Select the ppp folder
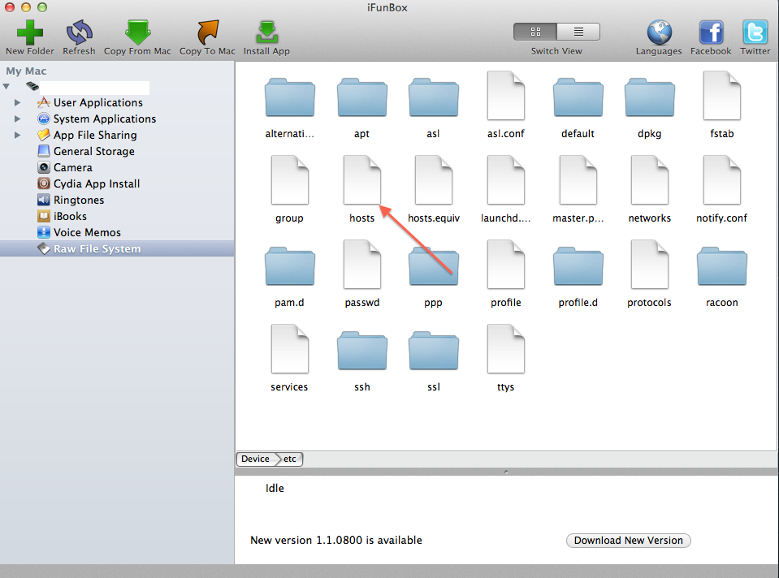Image resolution: width=779 pixels, height=578 pixels. (x=433, y=266)
